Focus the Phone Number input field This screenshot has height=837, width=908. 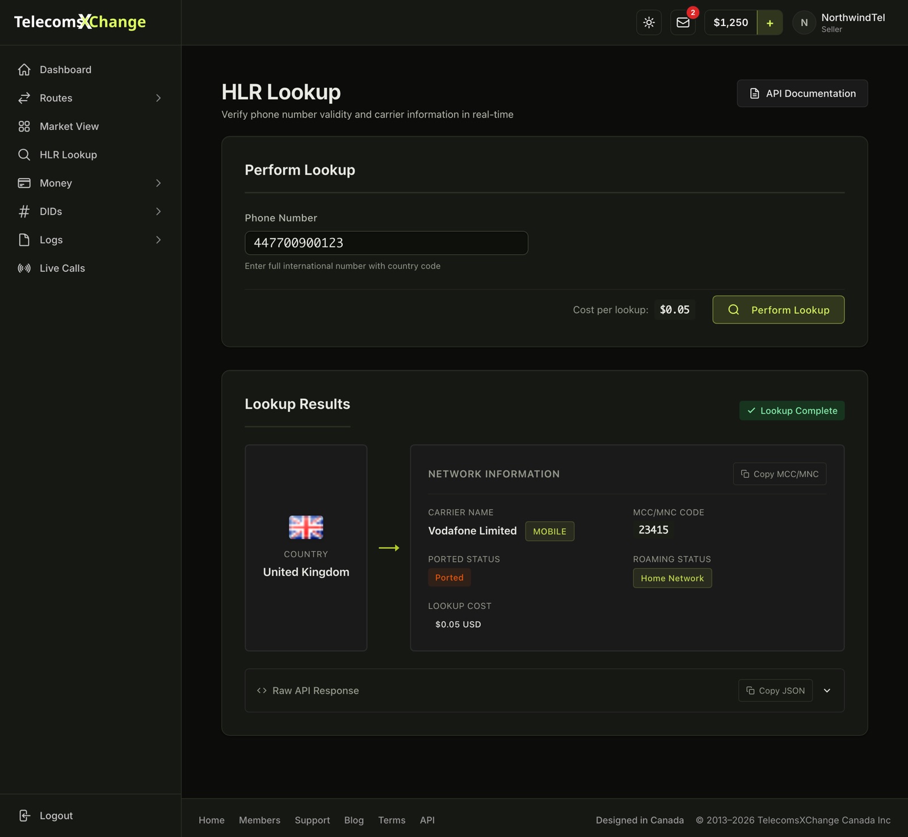tap(386, 243)
